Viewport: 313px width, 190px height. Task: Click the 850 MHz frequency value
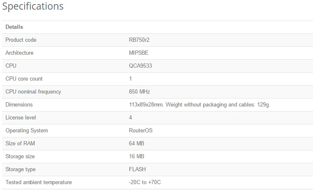pos(139,92)
